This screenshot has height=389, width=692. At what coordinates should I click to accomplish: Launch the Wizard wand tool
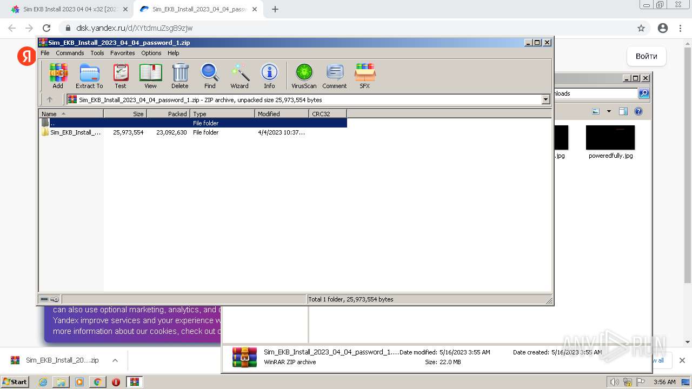239,76
